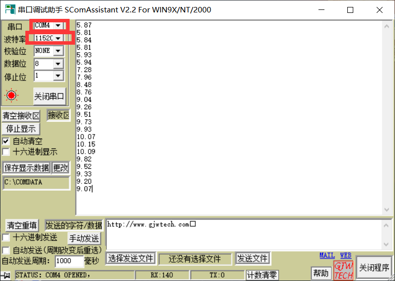Click the TX:0 counter

click(217, 275)
